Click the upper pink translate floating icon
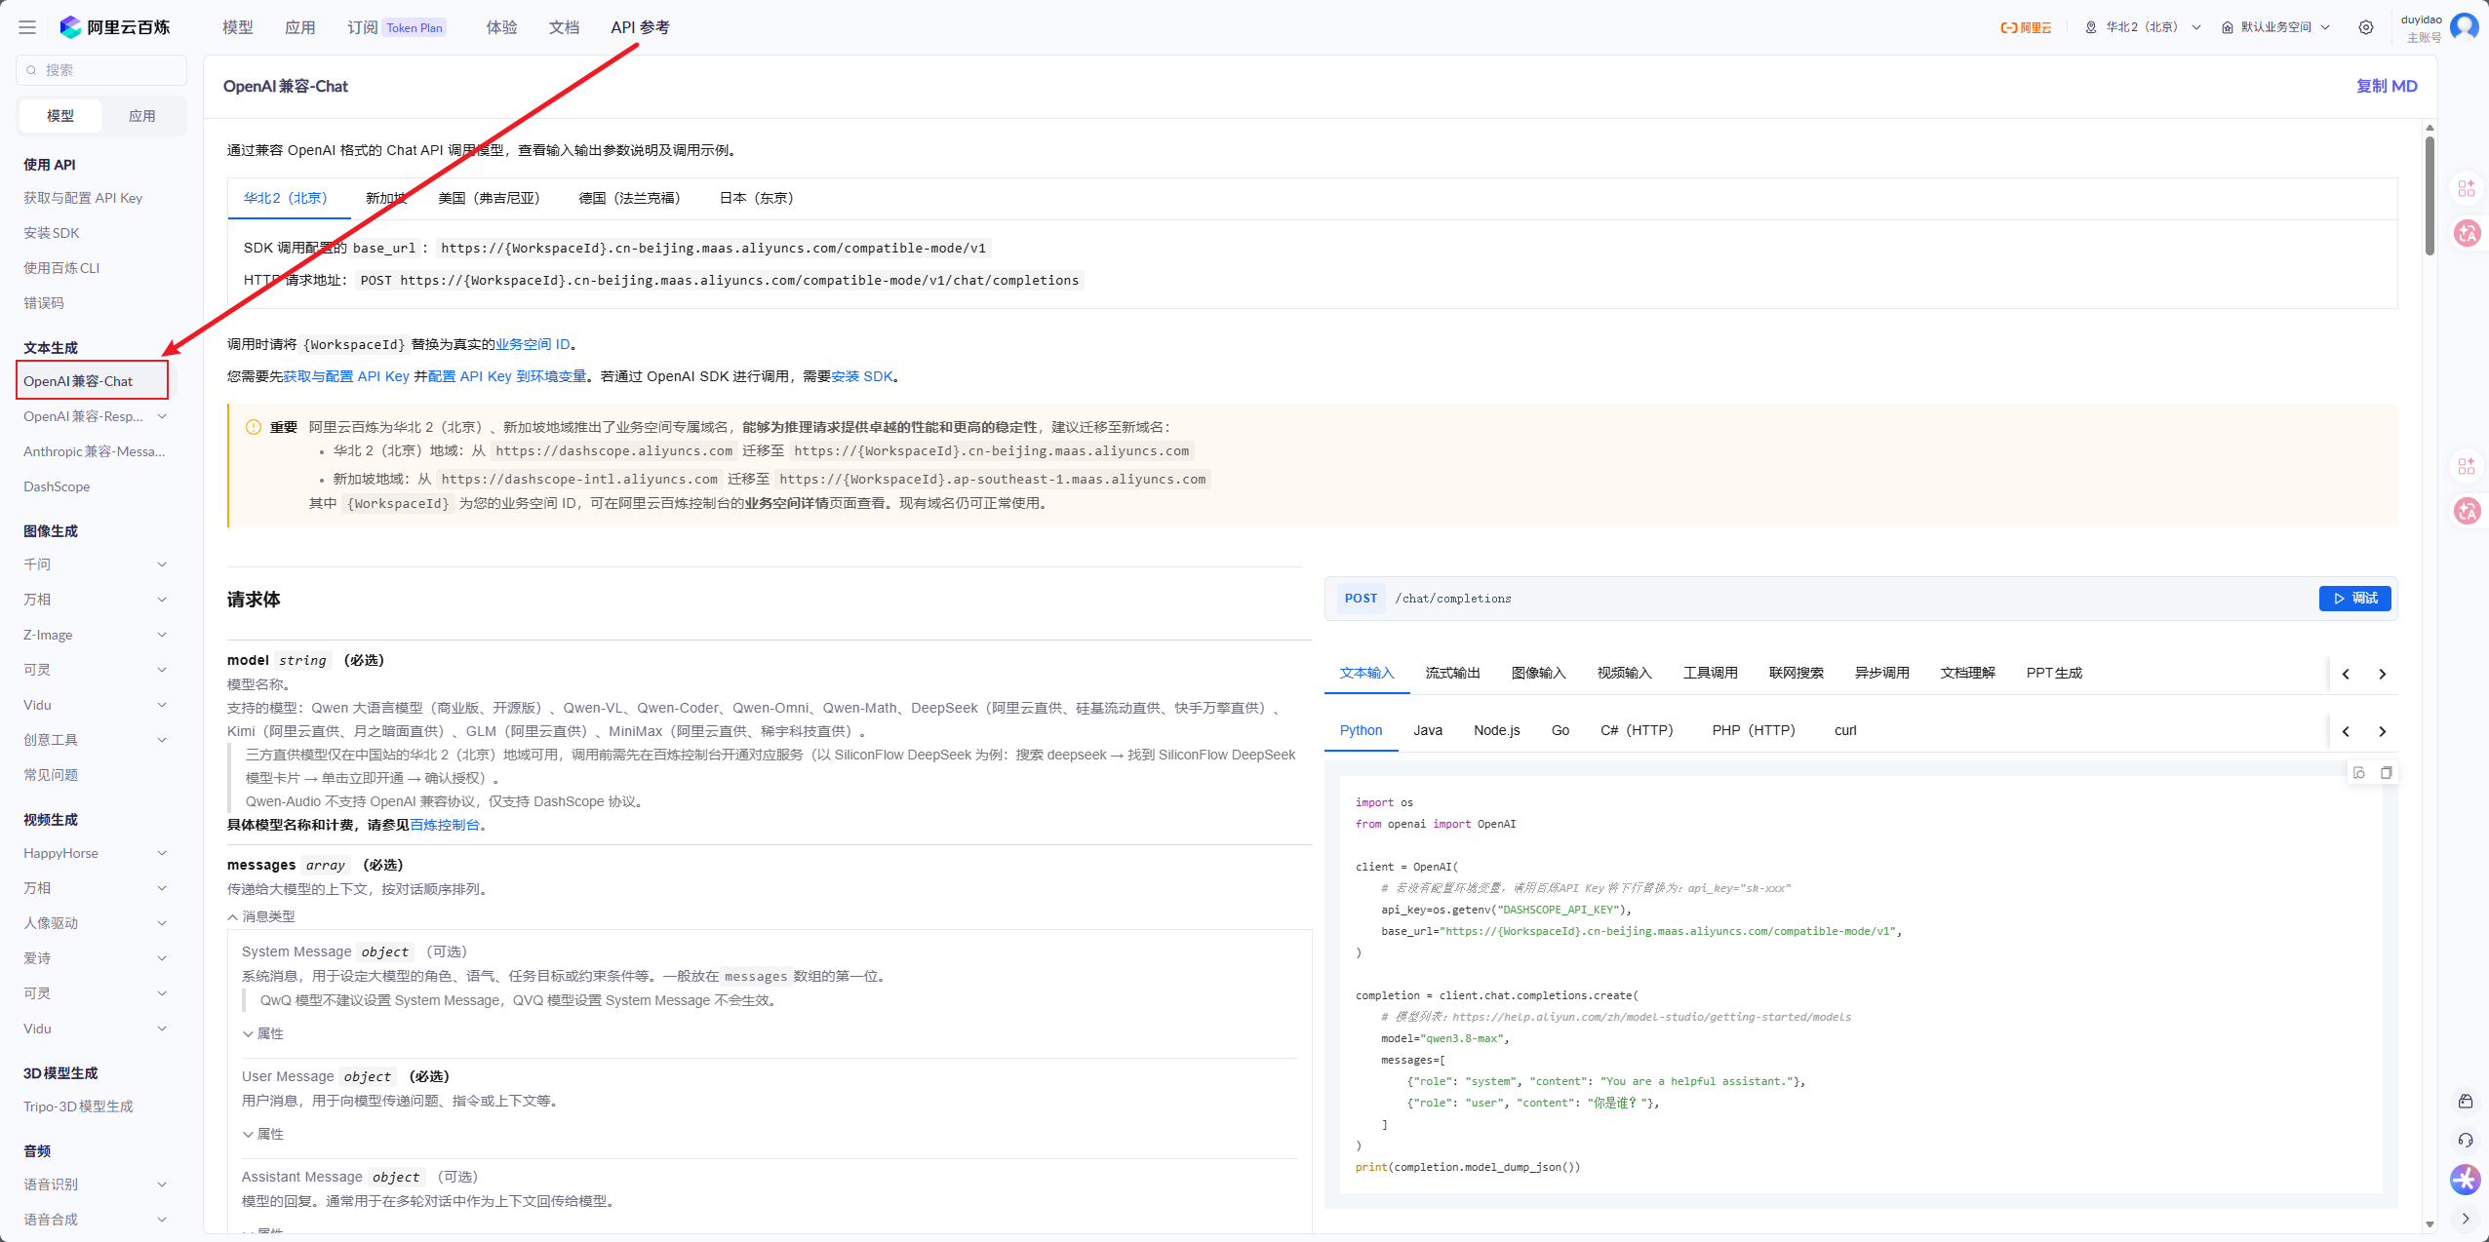Viewport: 2489px width, 1242px height. click(x=2467, y=233)
